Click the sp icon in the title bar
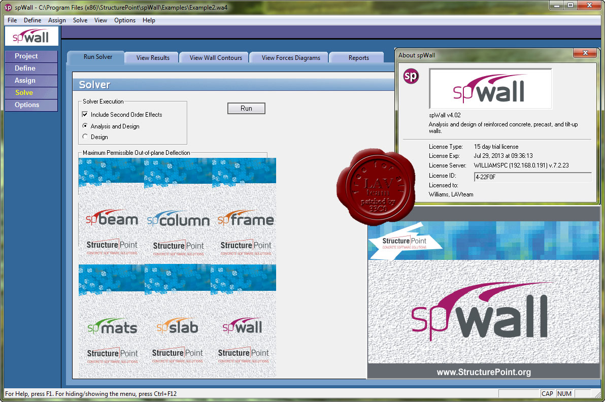The width and height of the screenshot is (605, 402). coord(8,7)
